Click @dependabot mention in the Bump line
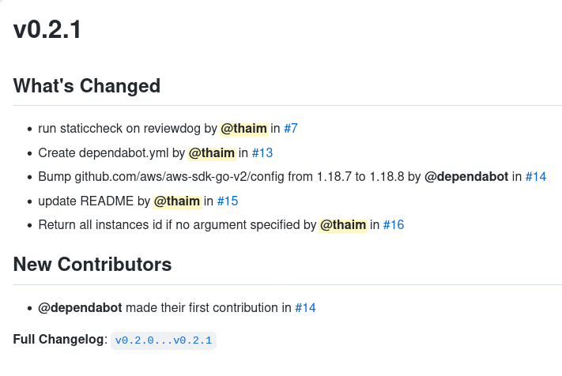 (x=466, y=176)
